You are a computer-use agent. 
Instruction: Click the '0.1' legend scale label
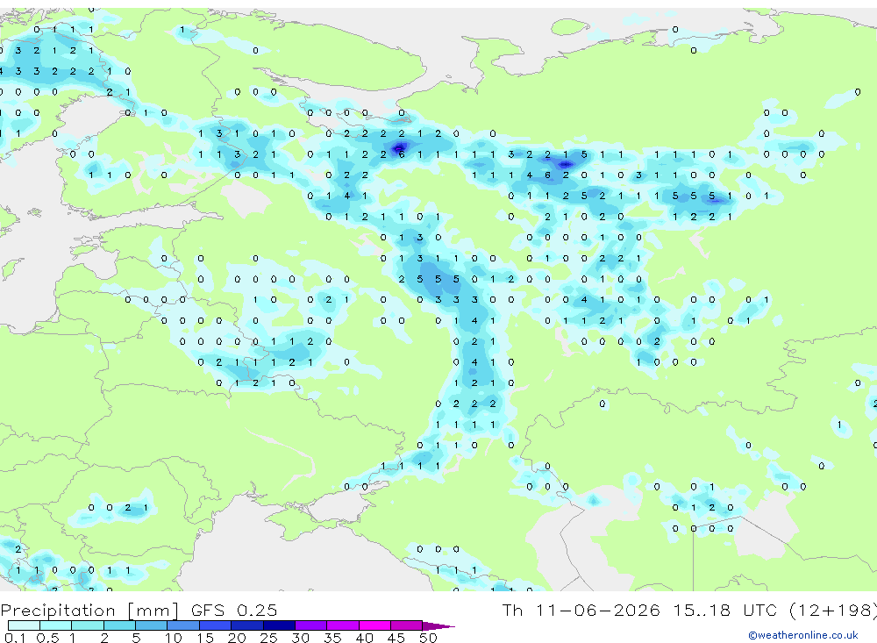(15, 638)
